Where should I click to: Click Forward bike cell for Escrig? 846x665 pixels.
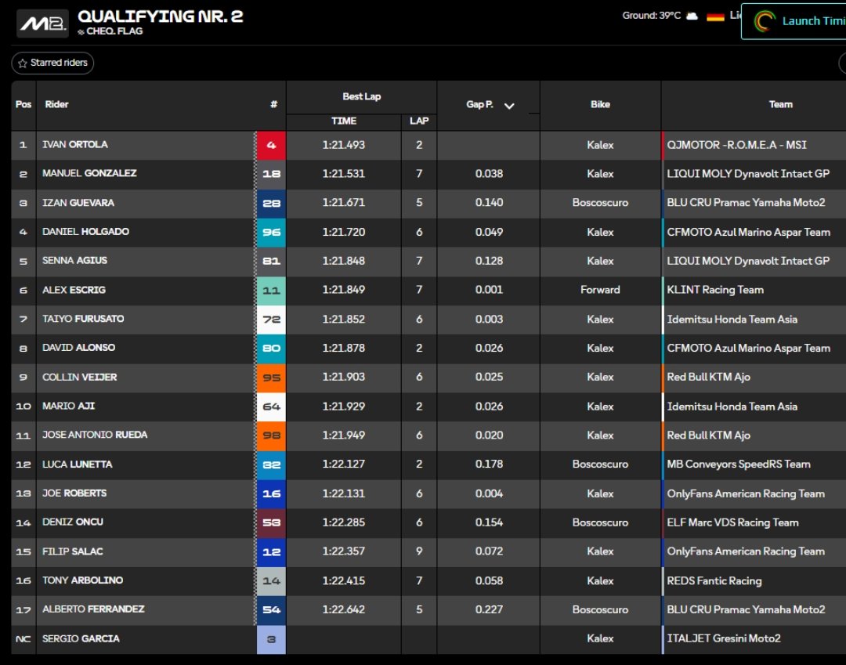pos(600,290)
